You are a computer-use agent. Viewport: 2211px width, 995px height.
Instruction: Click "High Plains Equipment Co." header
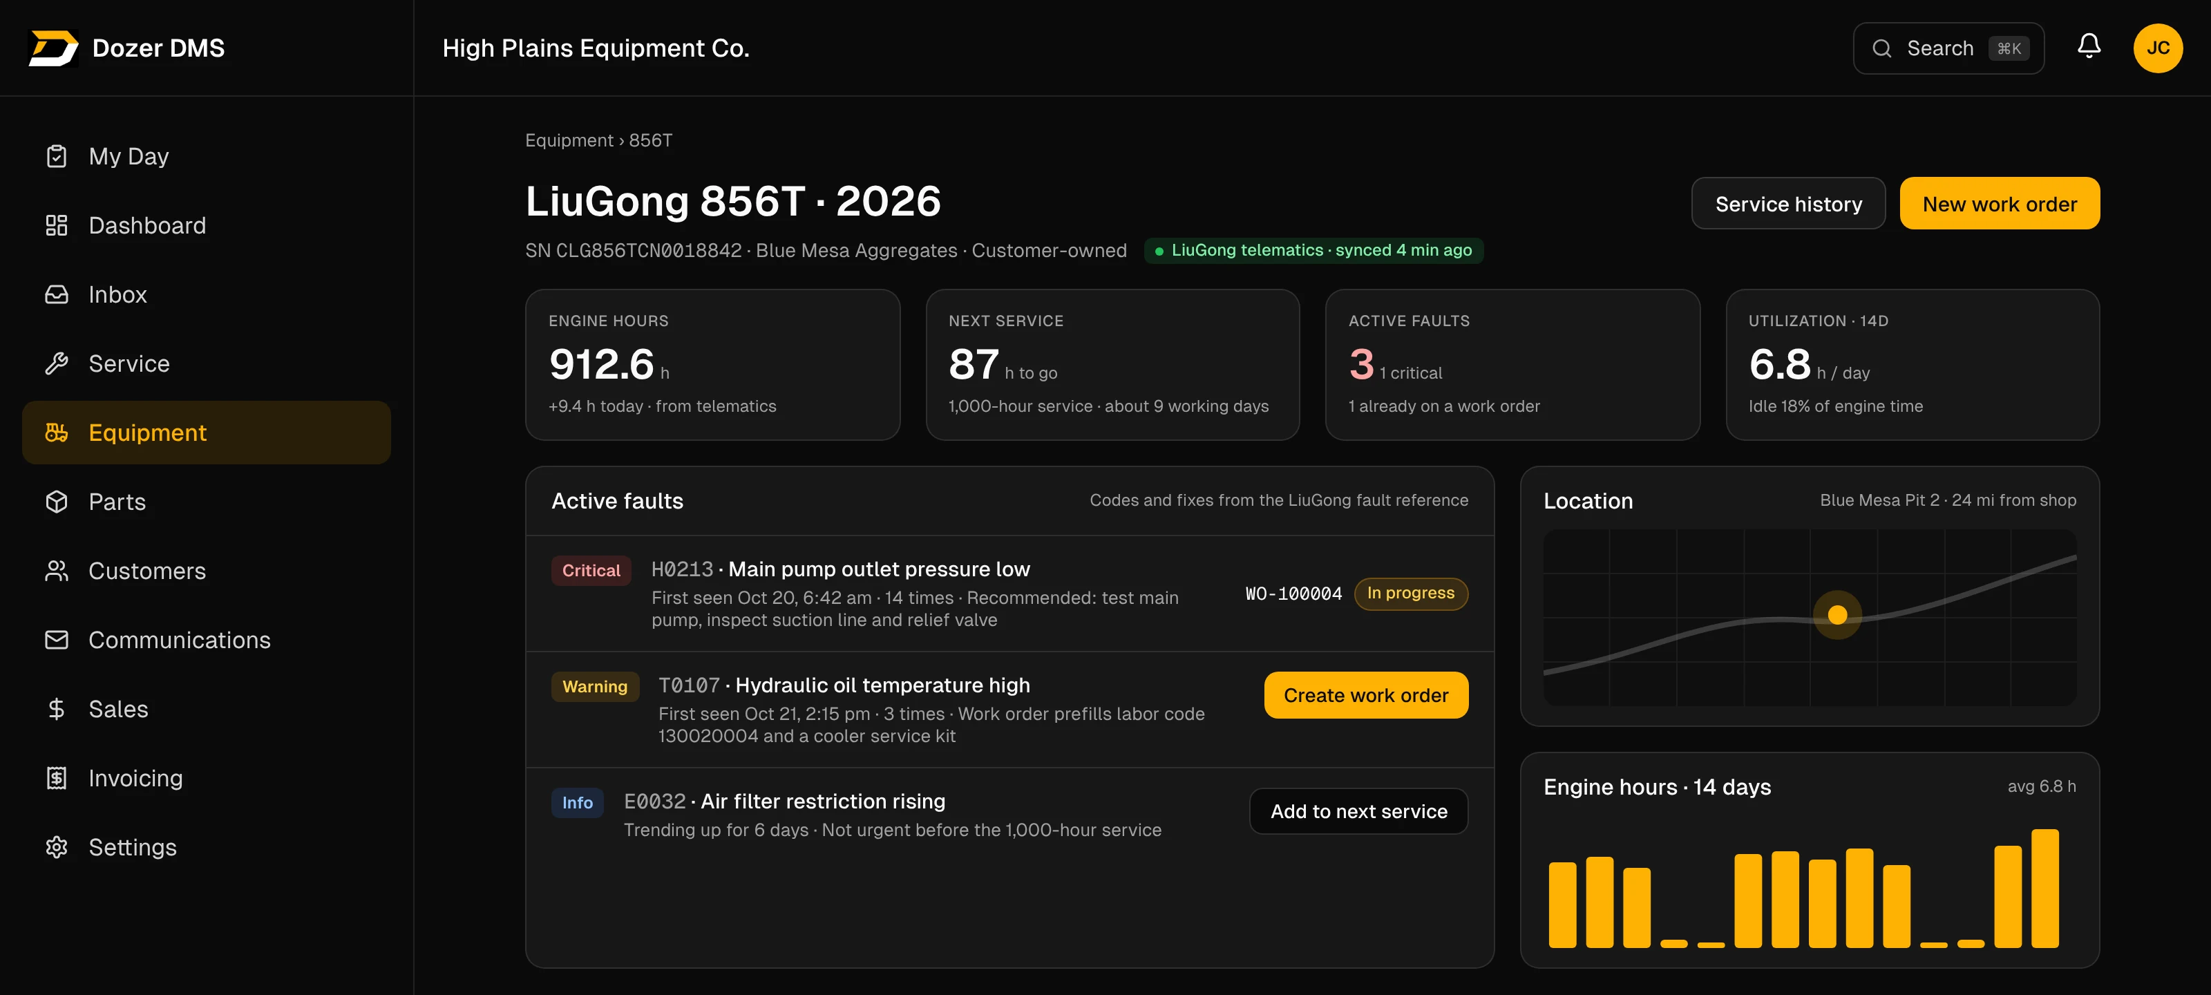[x=596, y=48]
